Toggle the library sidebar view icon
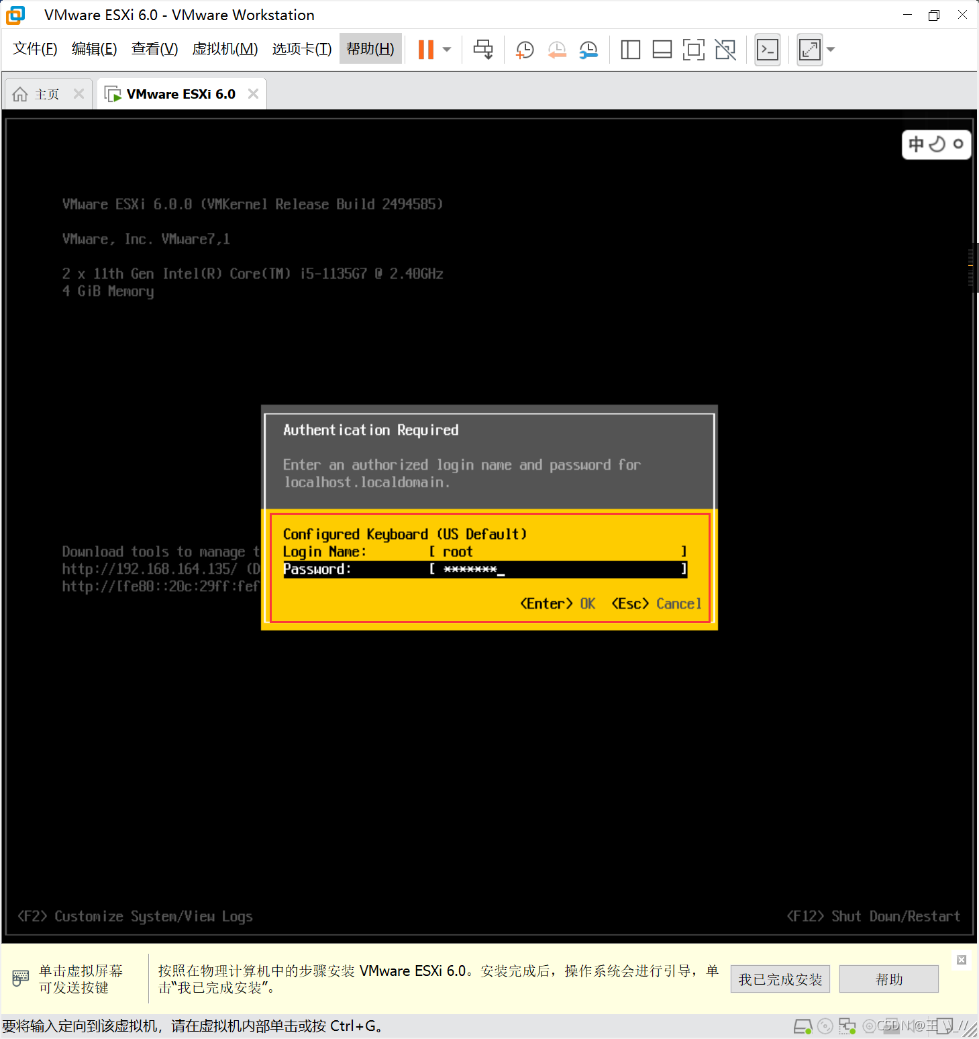The image size is (979, 1039). click(631, 49)
